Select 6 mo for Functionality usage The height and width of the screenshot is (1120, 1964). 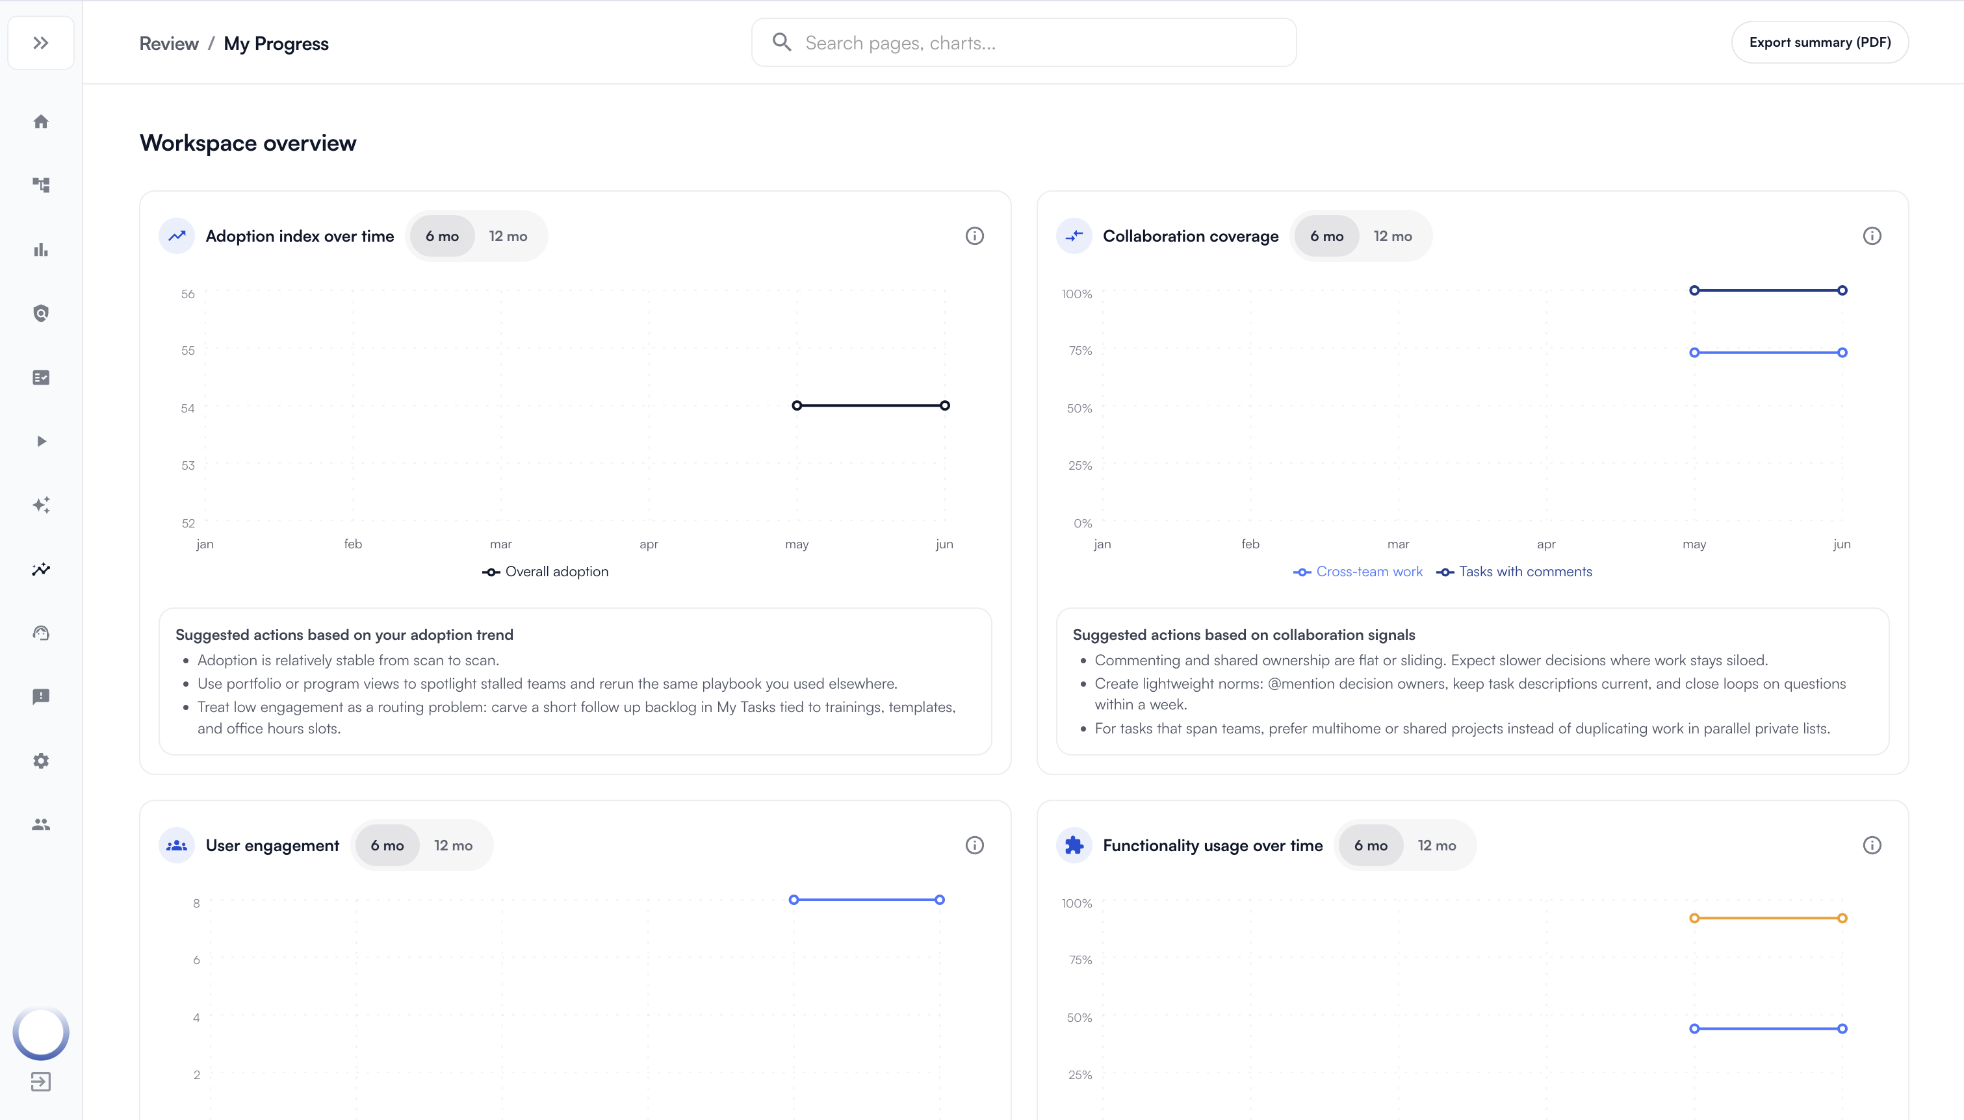point(1371,845)
